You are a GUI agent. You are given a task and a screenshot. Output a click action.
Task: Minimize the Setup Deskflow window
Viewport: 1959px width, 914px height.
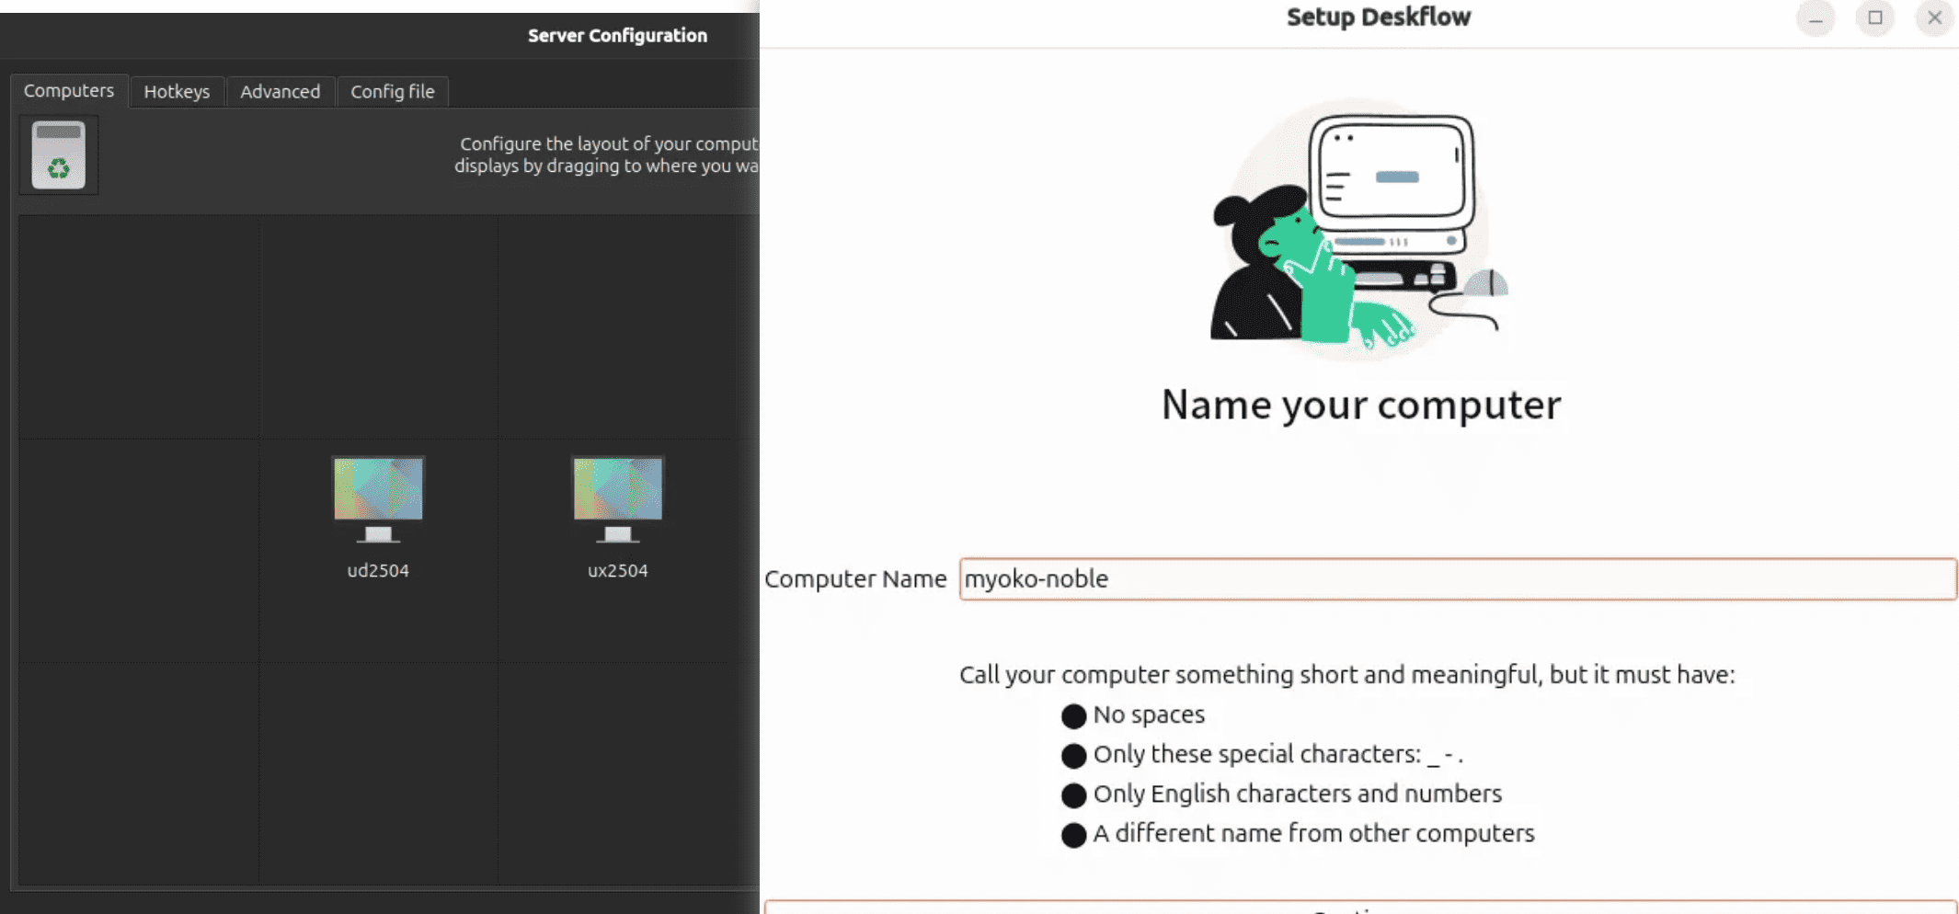pos(1816,17)
